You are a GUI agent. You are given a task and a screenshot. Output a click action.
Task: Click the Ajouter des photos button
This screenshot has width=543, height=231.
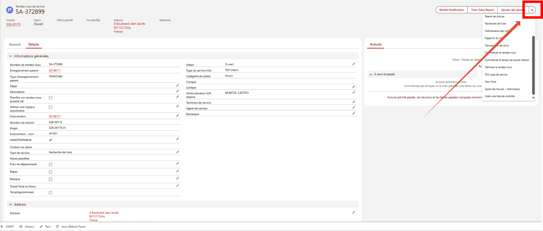point(513,10)
